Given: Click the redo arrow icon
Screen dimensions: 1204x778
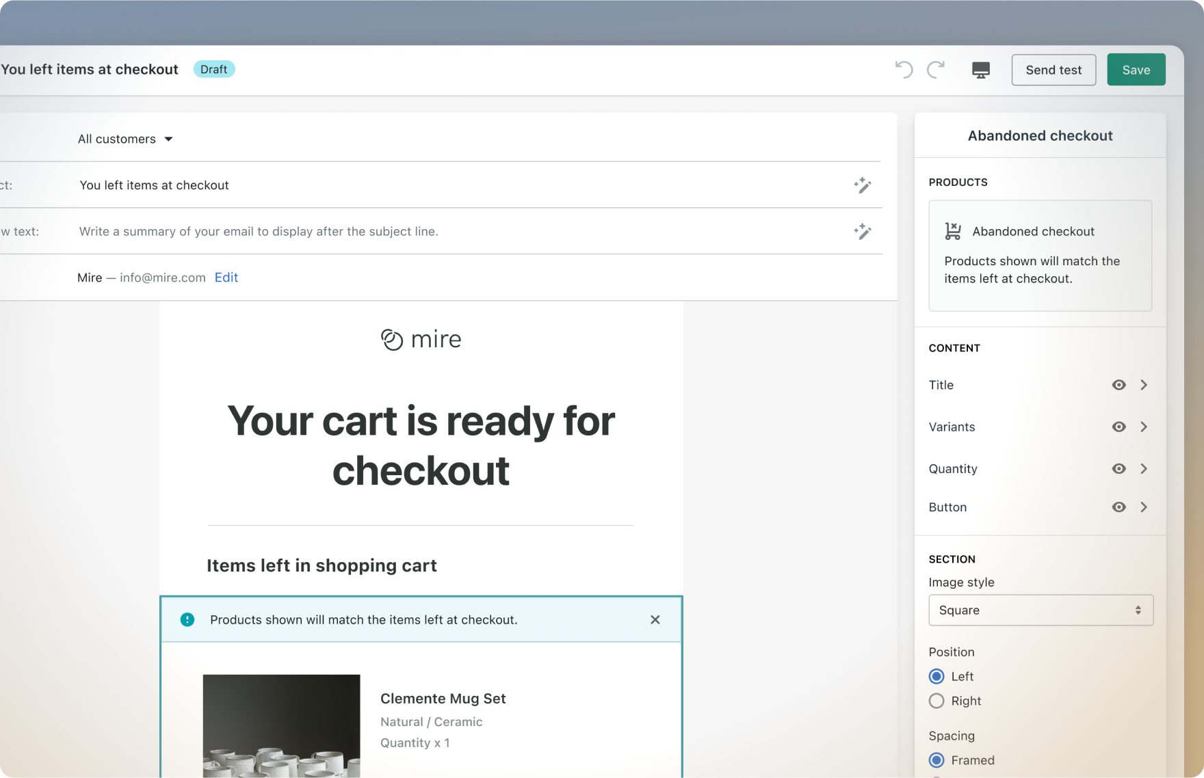Looking at the screenshot, I should pos(936,70).
